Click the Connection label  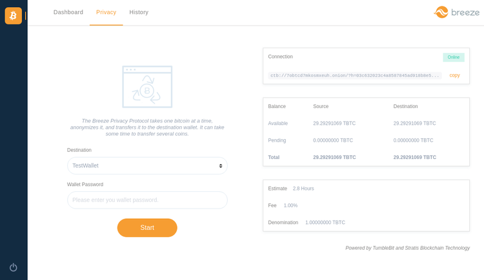pos(280,57)
